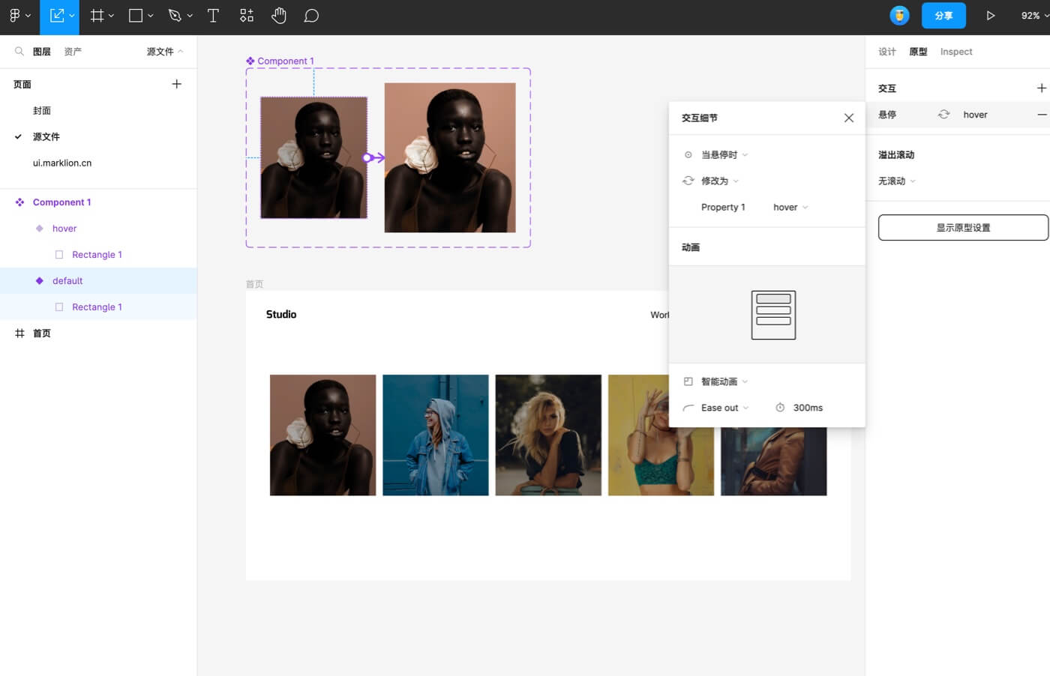Select the Rectangle shape tool
Viewport: 1050px width, 676px height.
[x=136, y=16]
